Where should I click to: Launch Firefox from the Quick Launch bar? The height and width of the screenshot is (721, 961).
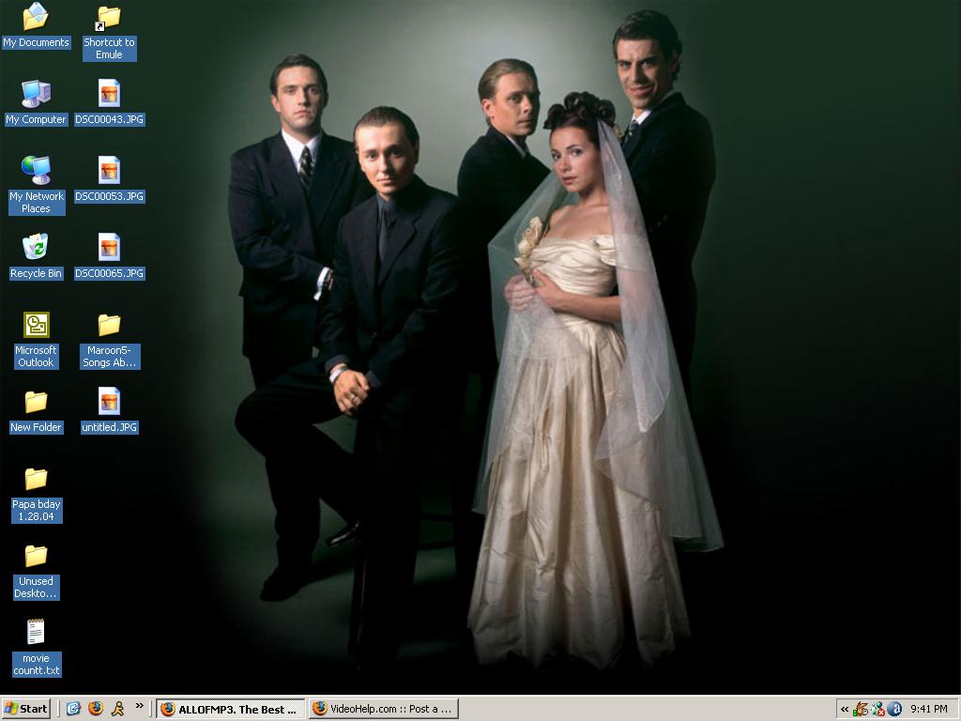pyautogui.click(x=96, y=709)
